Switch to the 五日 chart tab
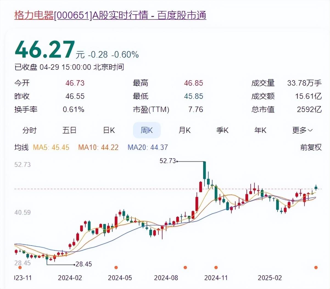 (x=69, y=130)
